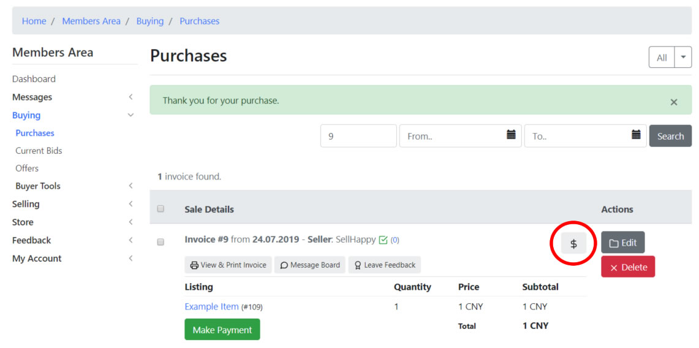Open calendar picker in To date field
The image size is (699, 348).
[636, 135]
